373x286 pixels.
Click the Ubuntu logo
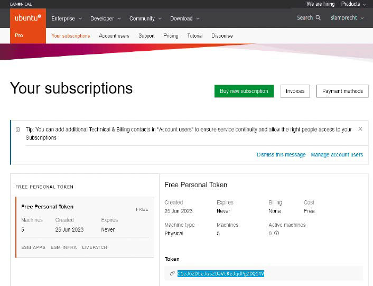click(x=28, y=18)
